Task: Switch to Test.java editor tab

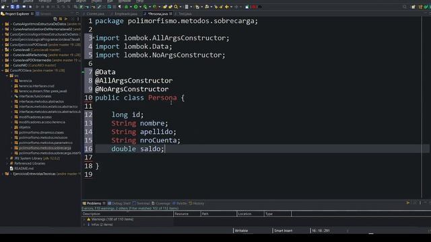Action: point(185,13)
